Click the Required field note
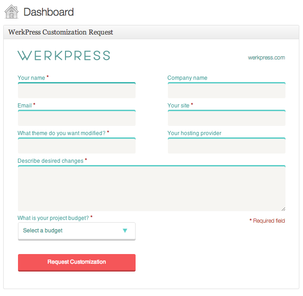 coord(267,221)
